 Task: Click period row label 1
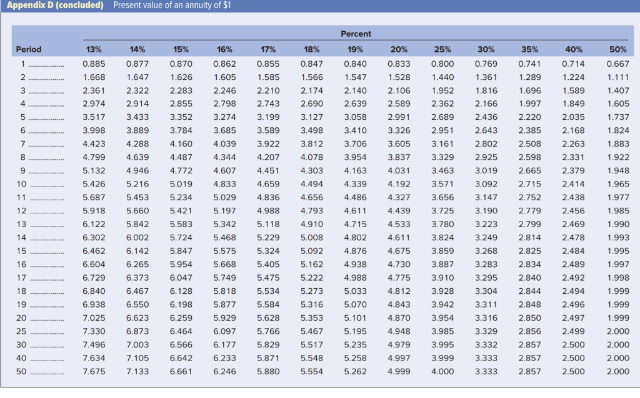(x=23, y=64)
